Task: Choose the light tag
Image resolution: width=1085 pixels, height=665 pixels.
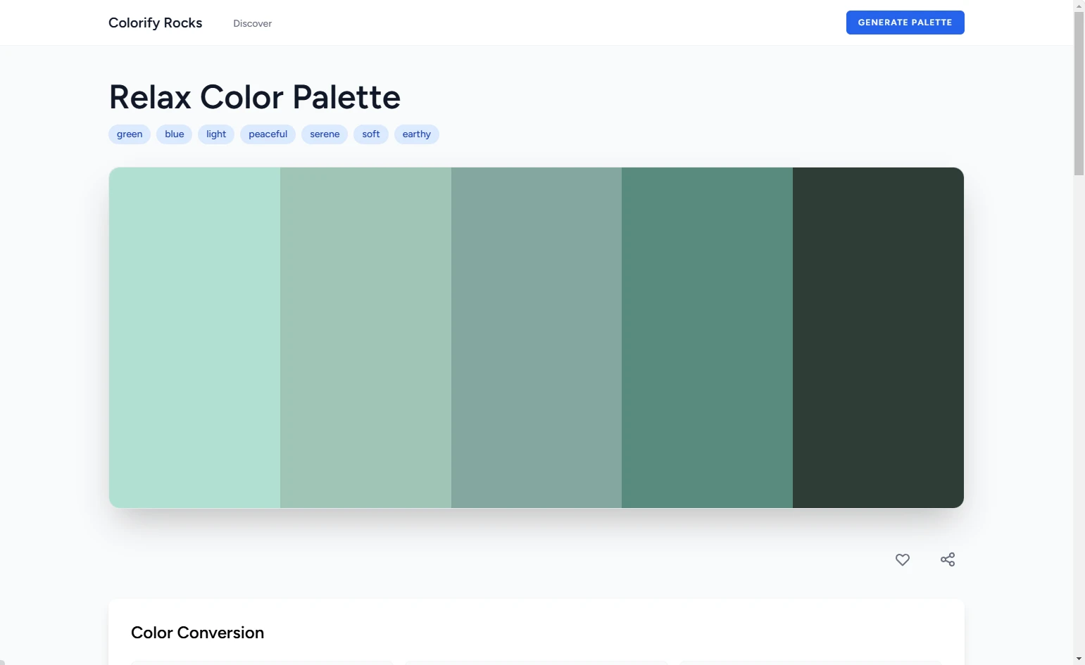Action: [x=216, y=134]
